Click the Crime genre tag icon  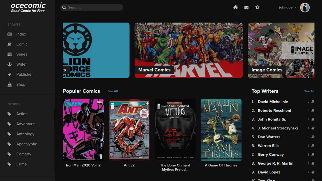click(9, 164)
